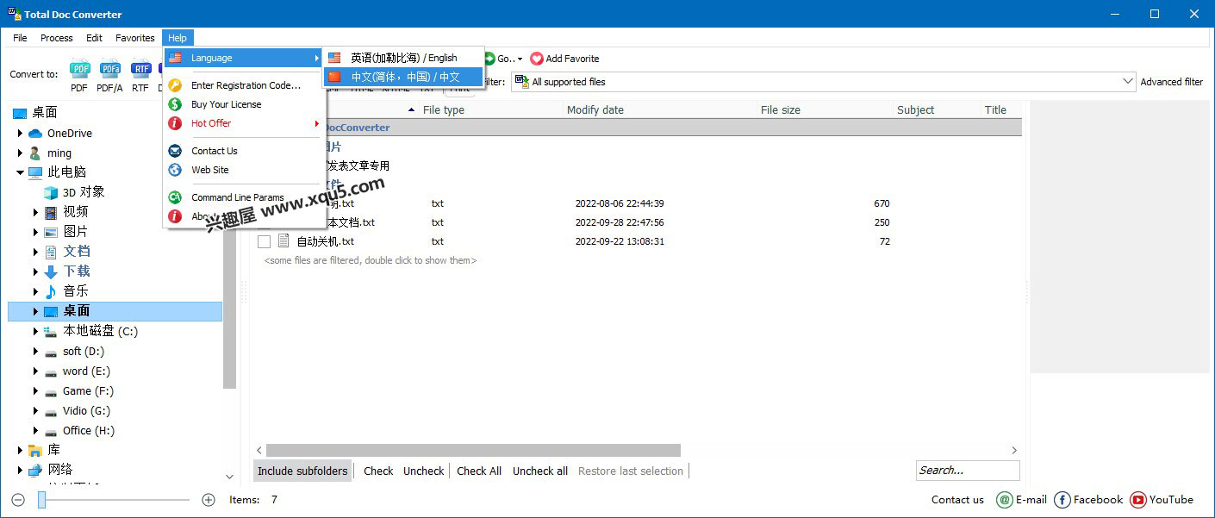Click the 3D 对象 cube icon

coord(51,192)
